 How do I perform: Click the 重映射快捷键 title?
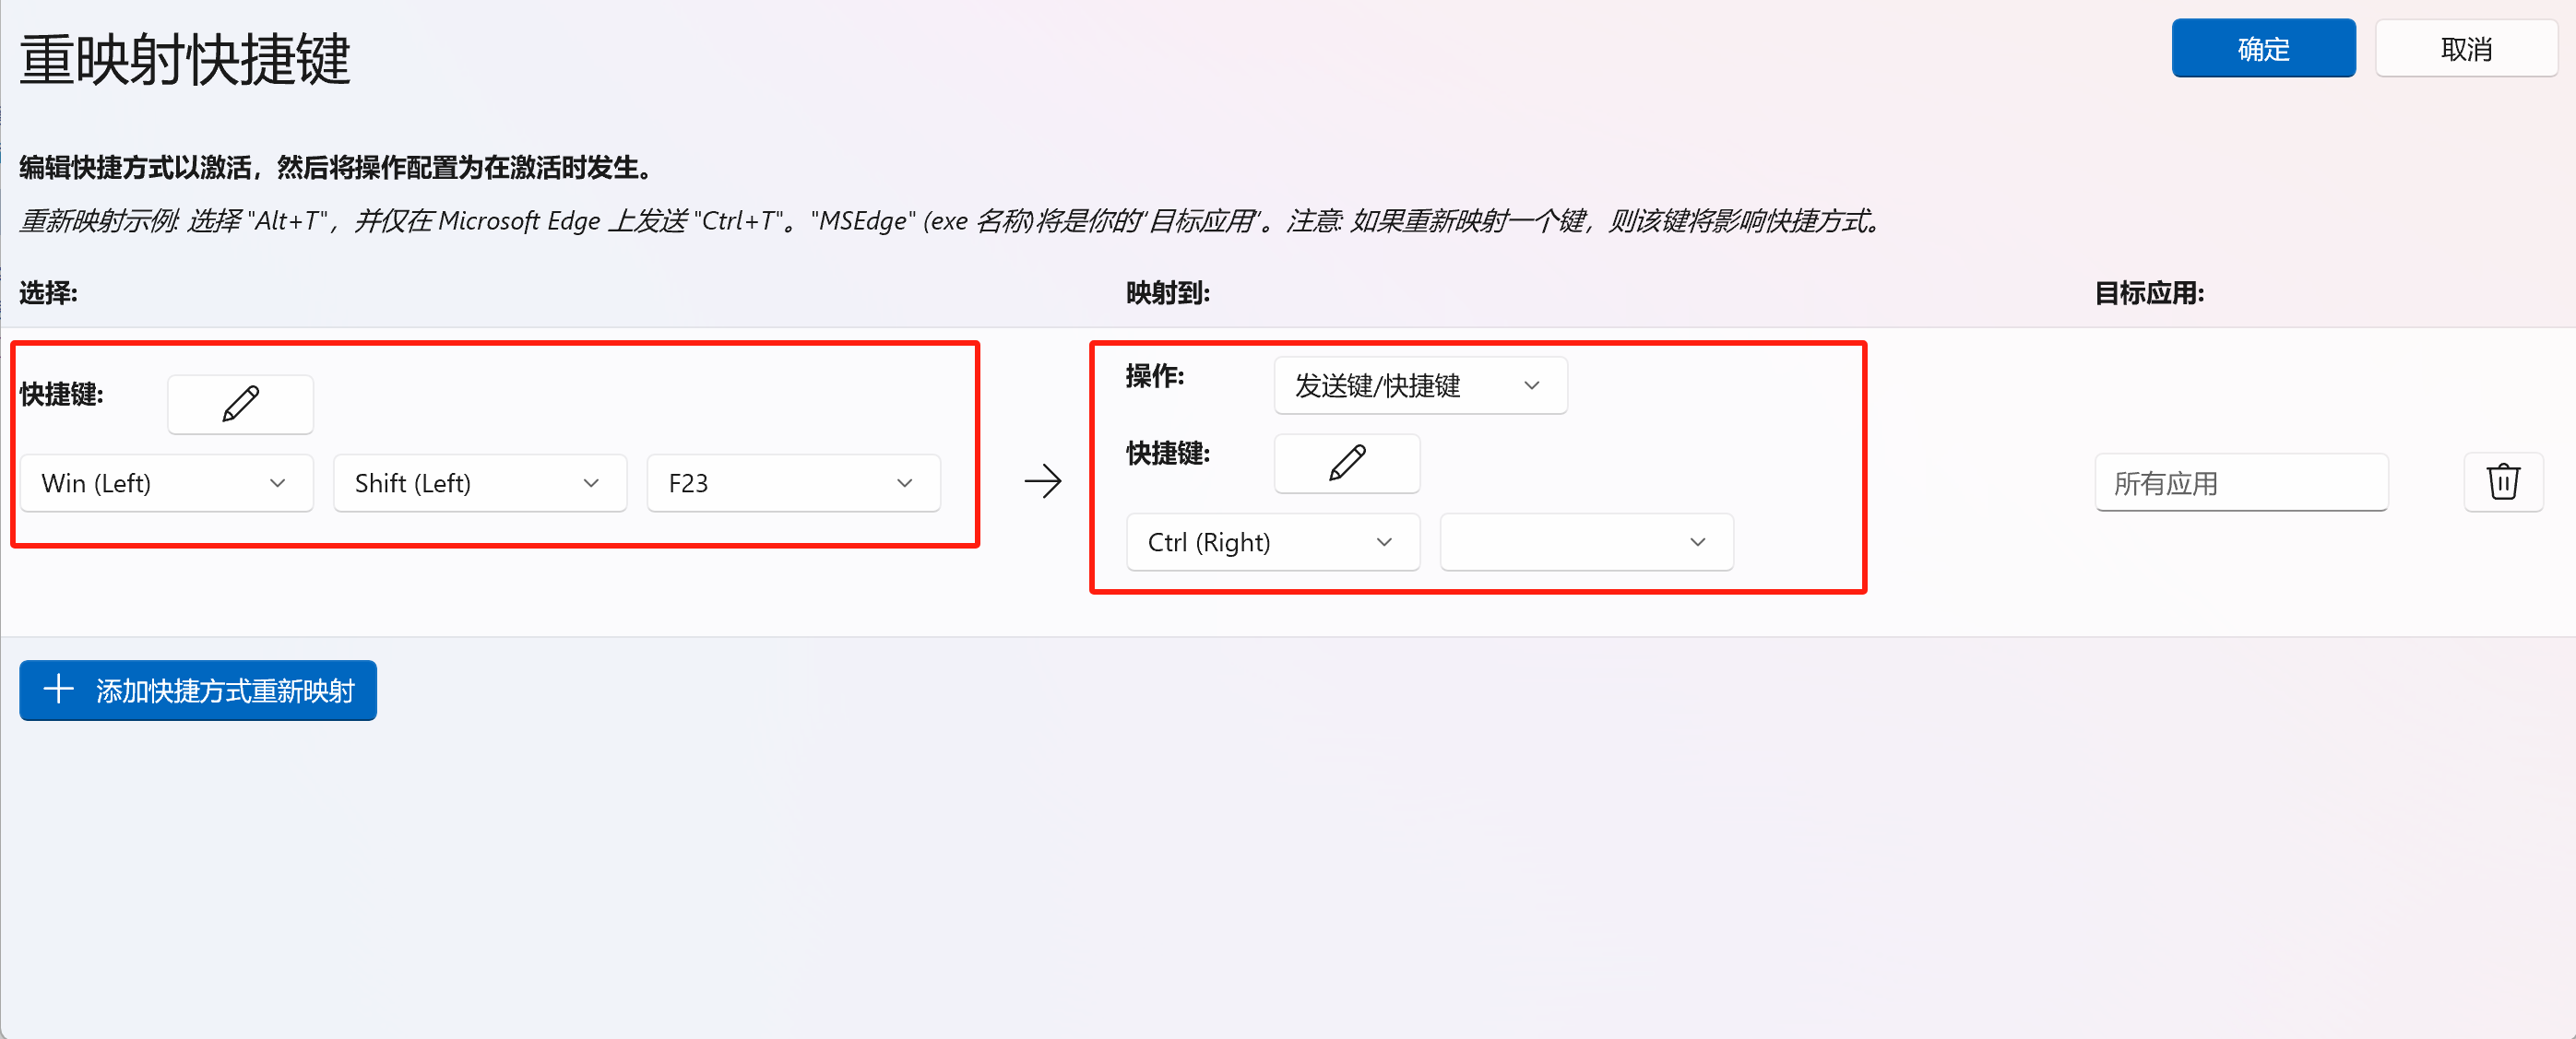pos(185,58)
